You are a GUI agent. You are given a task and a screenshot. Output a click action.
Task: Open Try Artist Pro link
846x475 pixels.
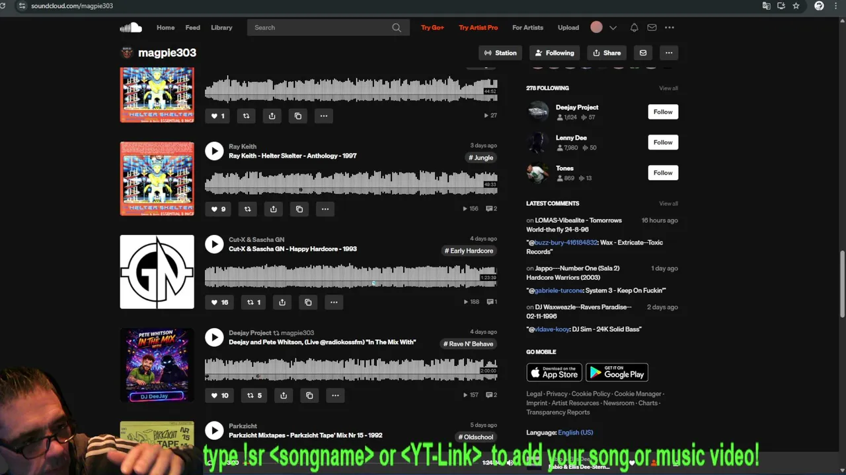(x=478, y=28)
